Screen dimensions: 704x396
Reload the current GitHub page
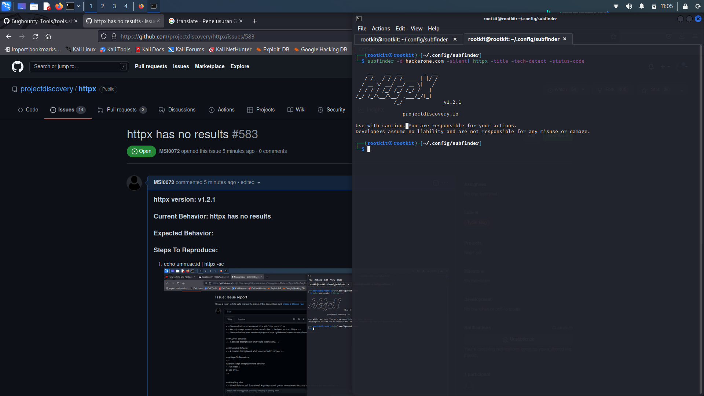coord(35,37)
